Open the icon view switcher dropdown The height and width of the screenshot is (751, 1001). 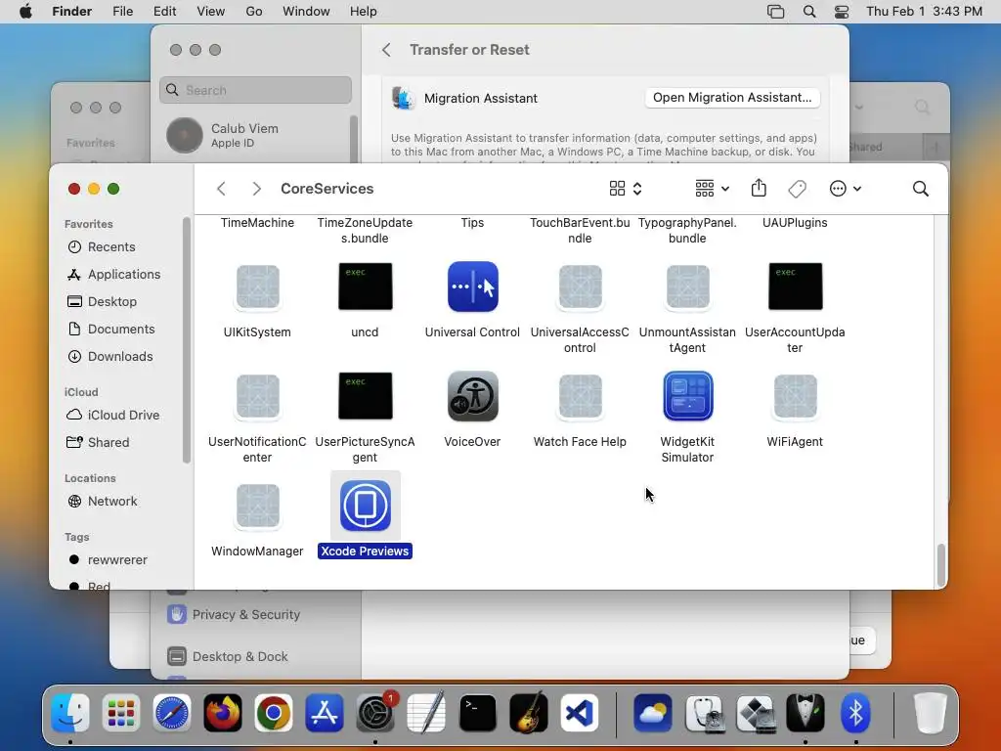tap(626, 189)
